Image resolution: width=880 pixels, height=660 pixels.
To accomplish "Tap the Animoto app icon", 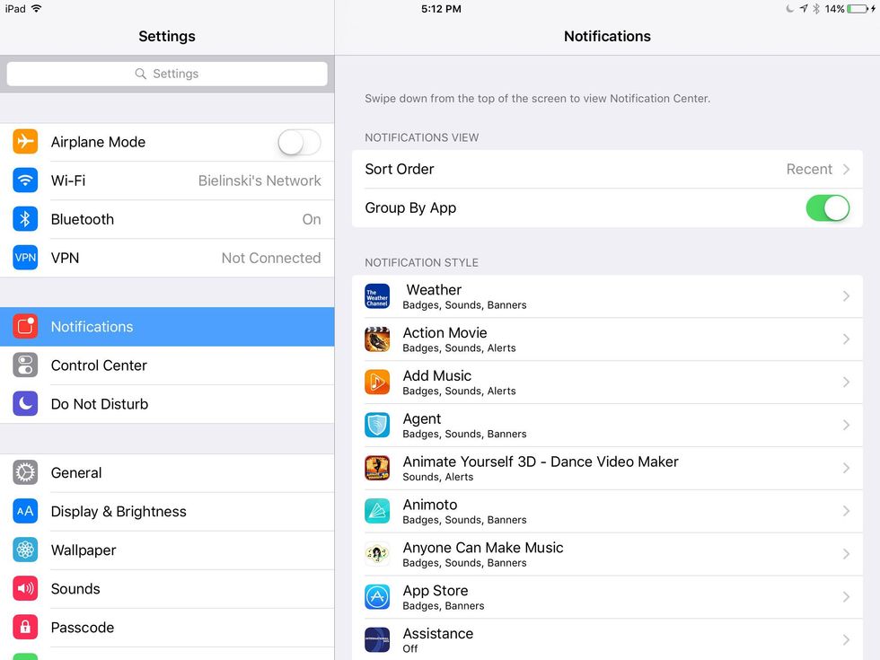I will click(377, 511).
